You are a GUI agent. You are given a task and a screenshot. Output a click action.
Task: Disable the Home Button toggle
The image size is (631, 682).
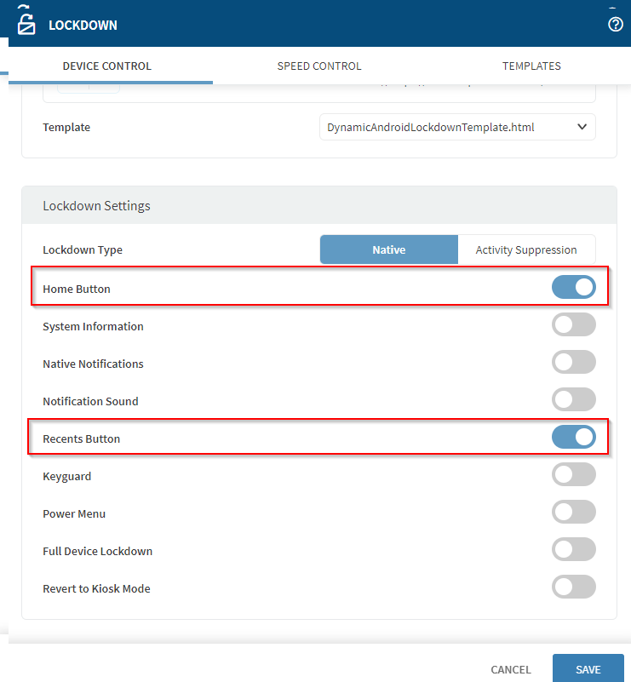point(574,288)
